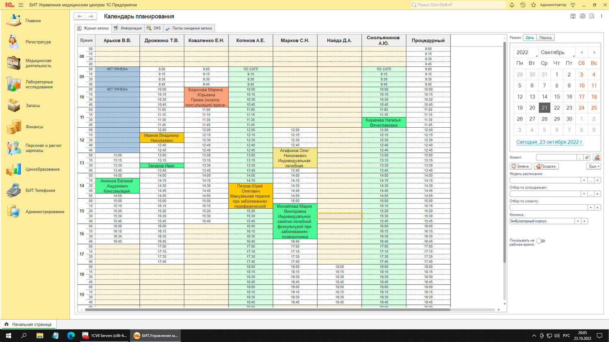The image size is (609, 342).
Task: Go to next month in calendar
Action: (x=594, y=52)
